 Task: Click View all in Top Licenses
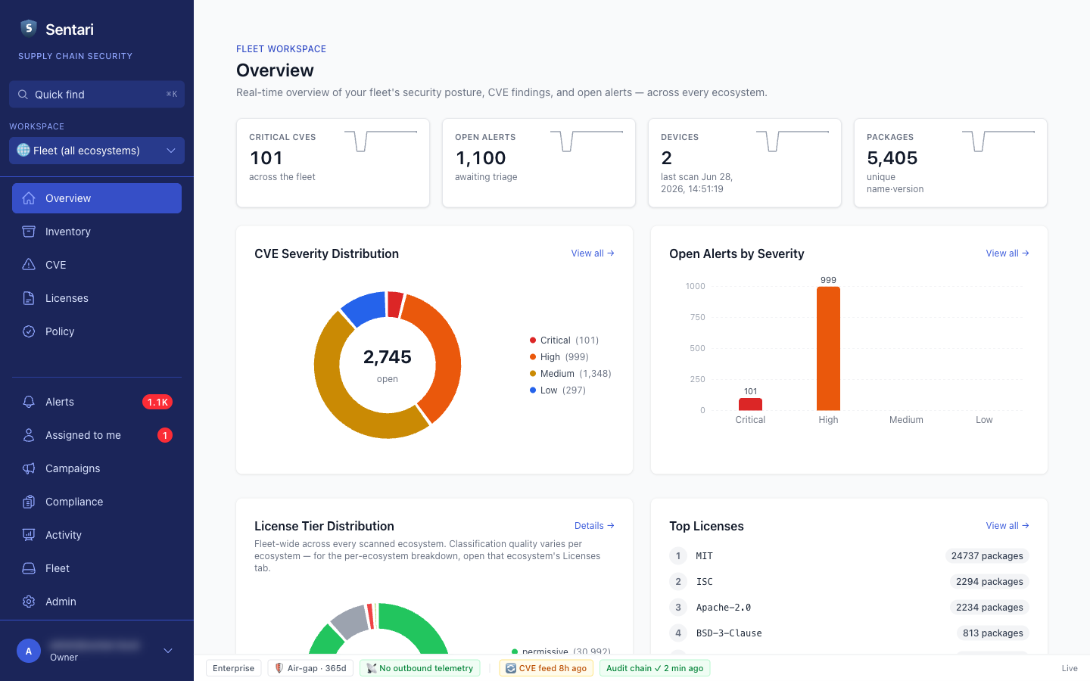pyautogui.click(x=1007, y=526)
